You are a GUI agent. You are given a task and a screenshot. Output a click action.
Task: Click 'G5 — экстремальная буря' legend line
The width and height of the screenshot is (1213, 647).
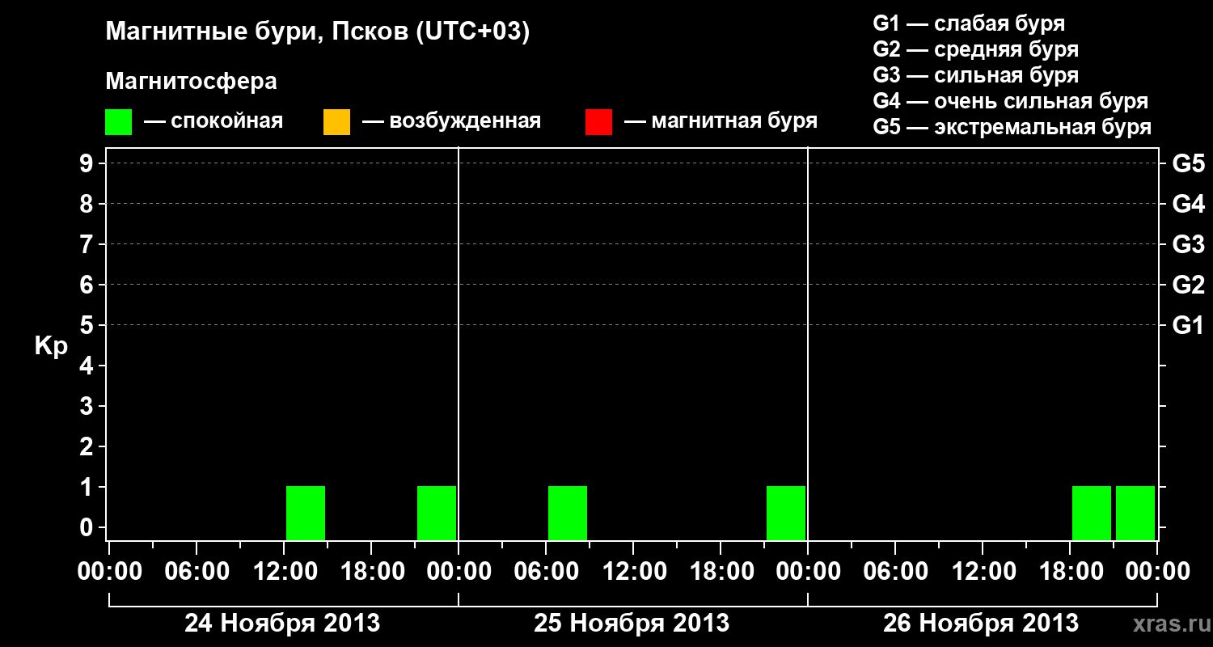click(1012, 127)
